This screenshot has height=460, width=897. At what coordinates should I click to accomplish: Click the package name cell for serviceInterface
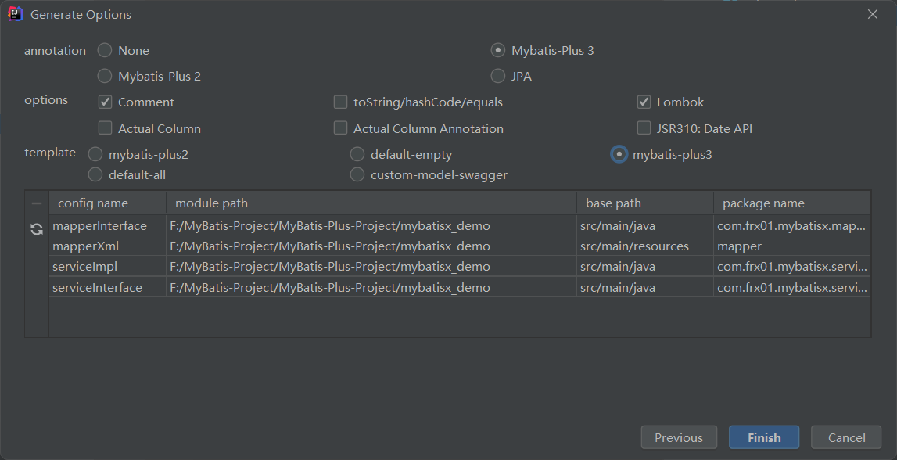792,287
